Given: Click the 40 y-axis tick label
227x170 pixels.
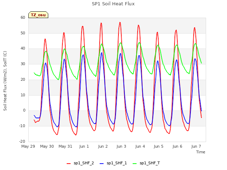Looking at the screenshot, I should pyautogui.click(x=23, y=49).
